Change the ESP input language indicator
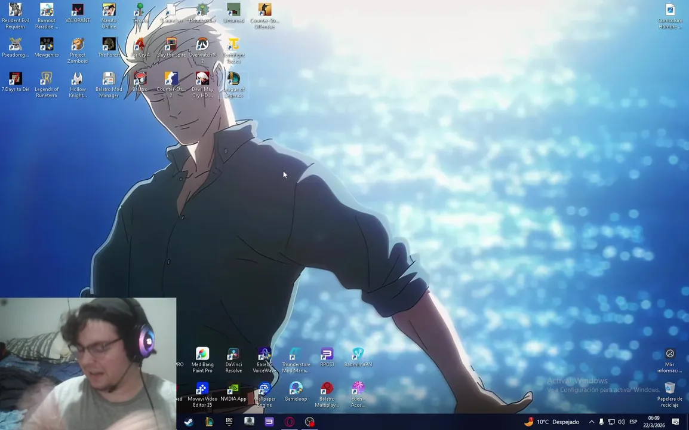The width and height of the screenshot is (689, 430). 633,422
